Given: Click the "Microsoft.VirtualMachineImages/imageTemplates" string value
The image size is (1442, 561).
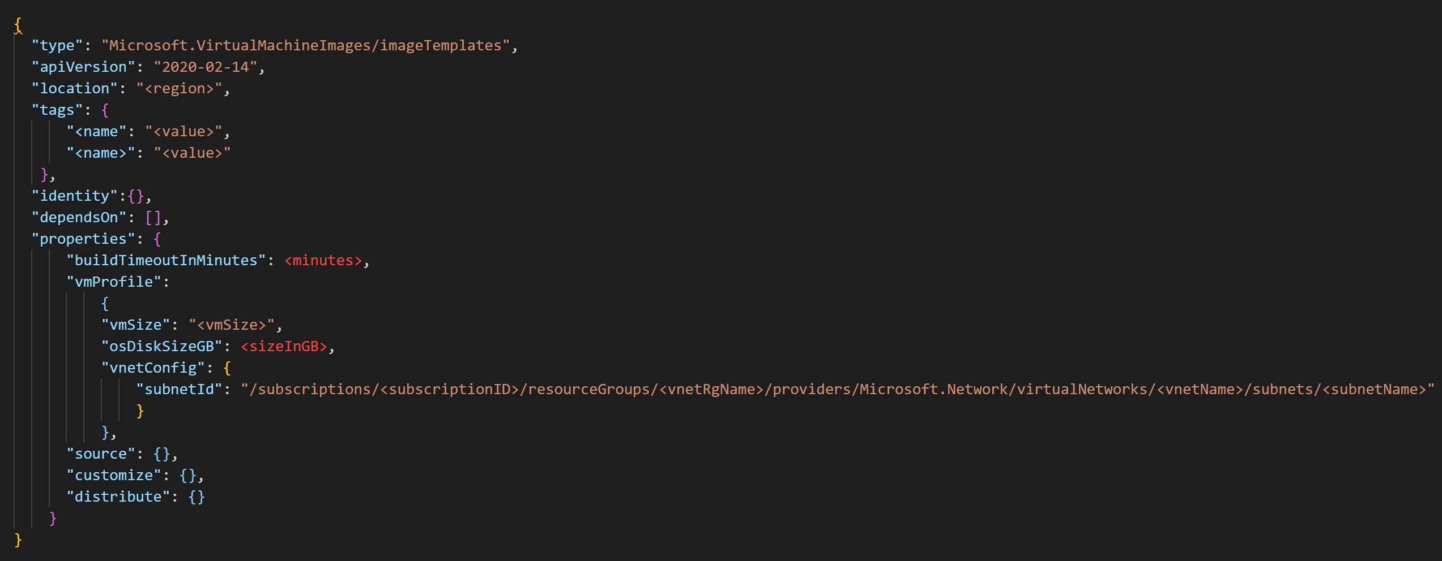Looking at the screenshot, I should (x=305, y=45).
